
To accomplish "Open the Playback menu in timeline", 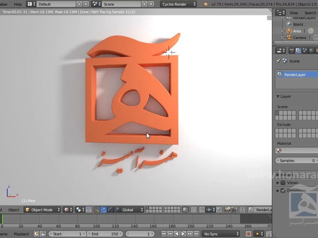I will pos(21,234).
